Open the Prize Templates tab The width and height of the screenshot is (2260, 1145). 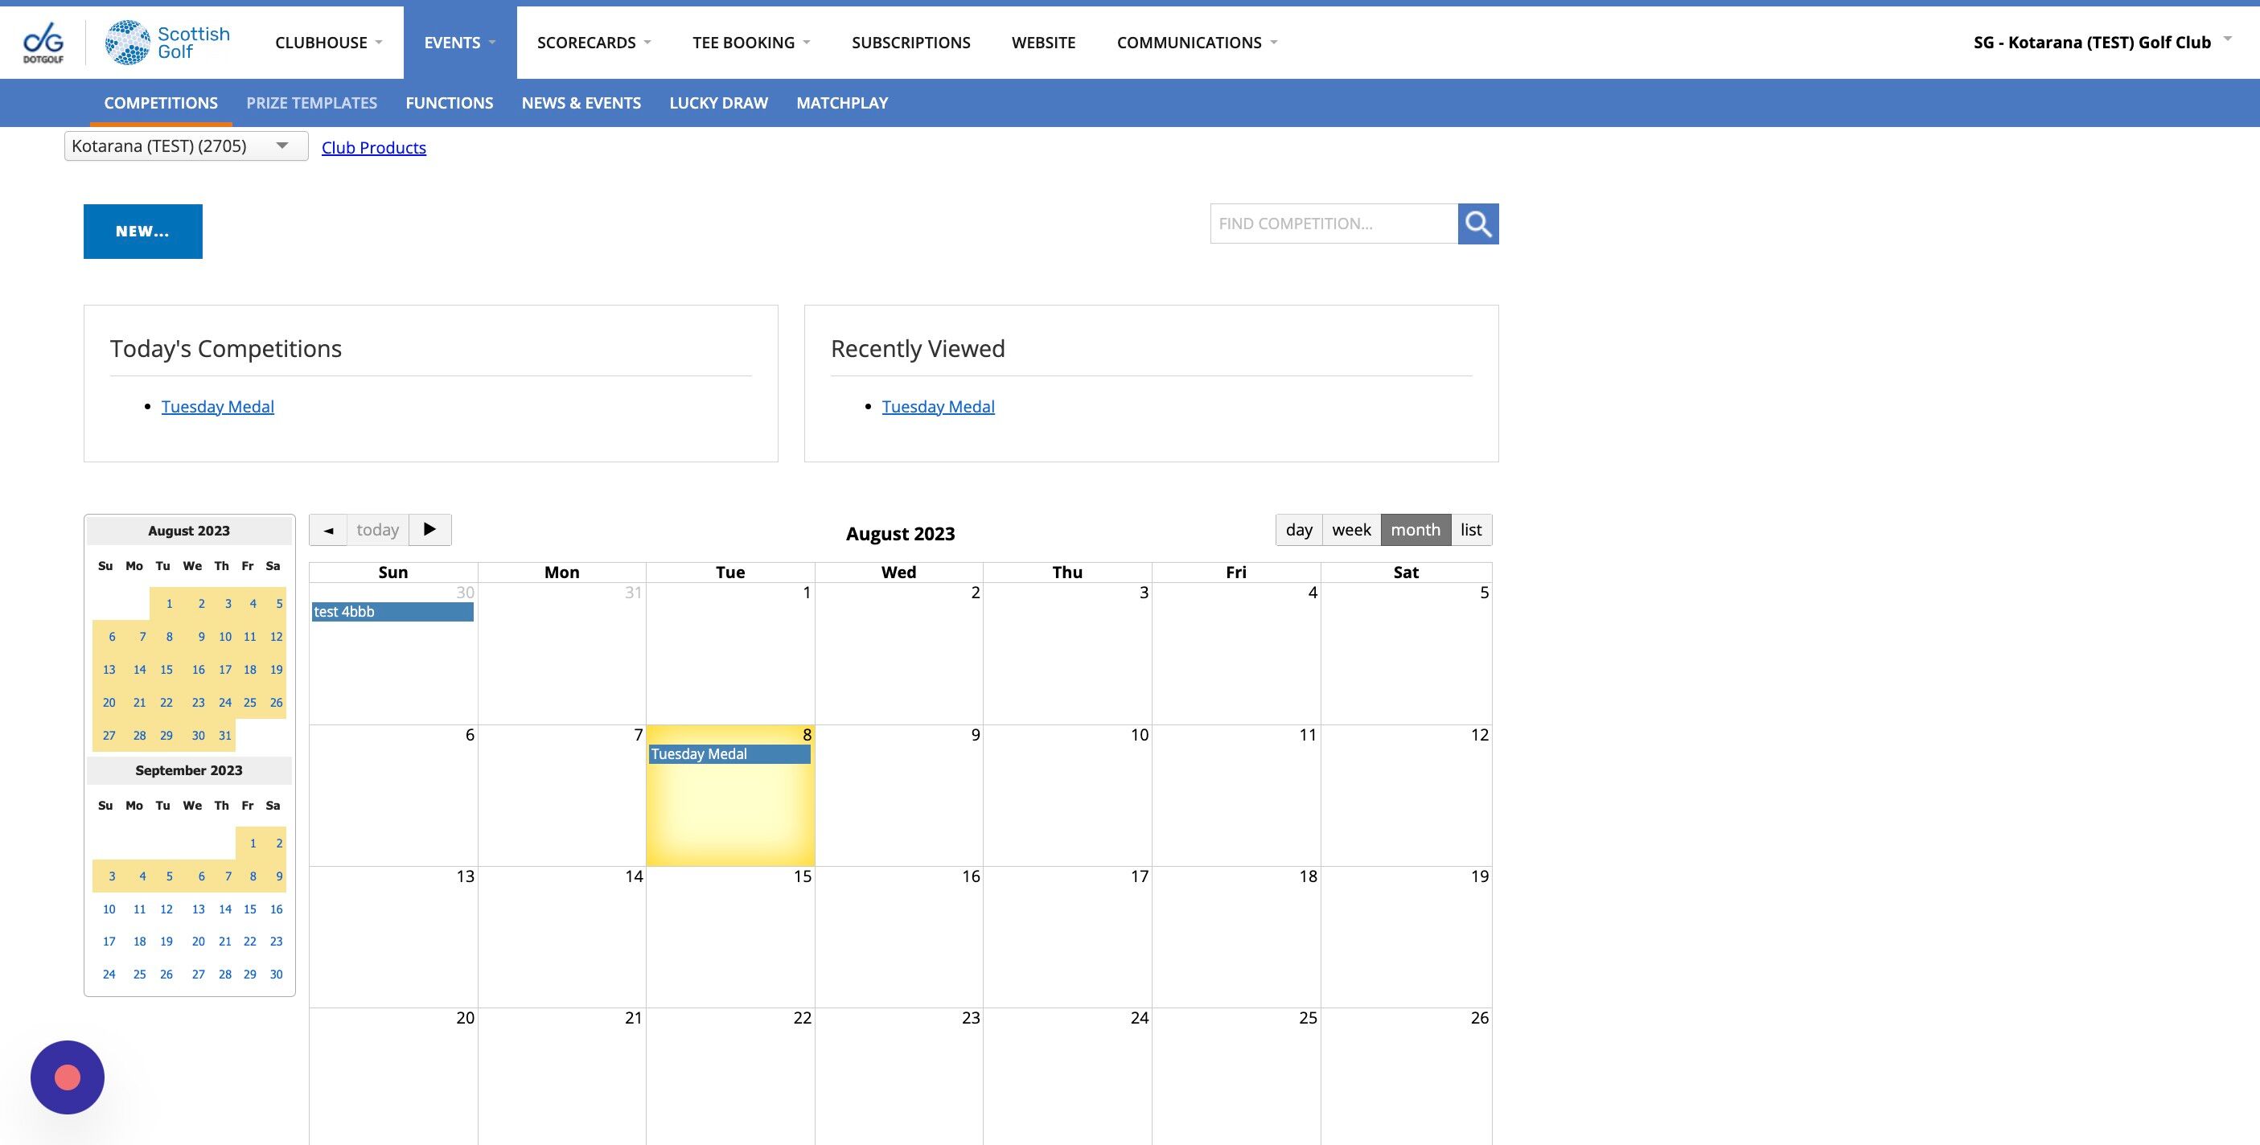click(x=311, y=103)
